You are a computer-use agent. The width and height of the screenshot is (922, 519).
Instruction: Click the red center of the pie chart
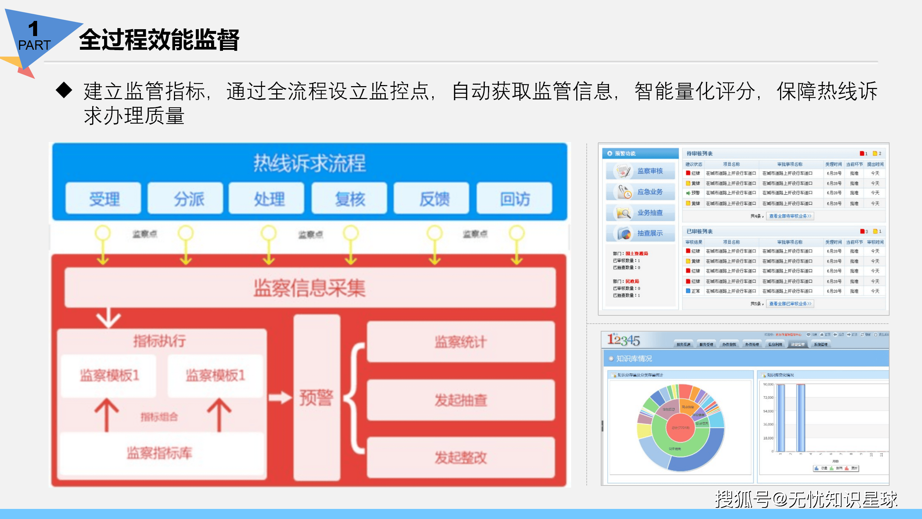coord(680,428)
